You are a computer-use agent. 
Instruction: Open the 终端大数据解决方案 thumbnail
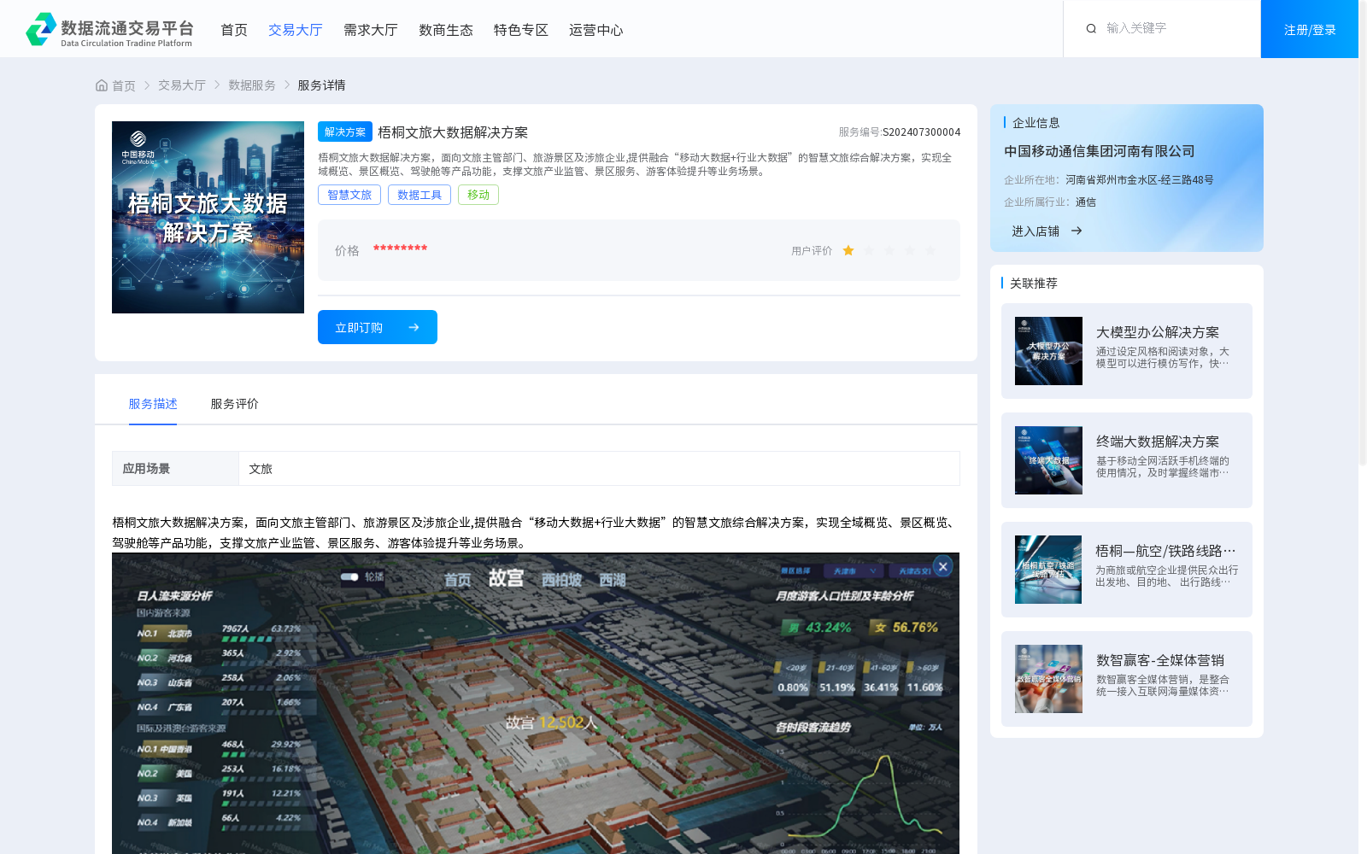click(x=1048, y=460)
